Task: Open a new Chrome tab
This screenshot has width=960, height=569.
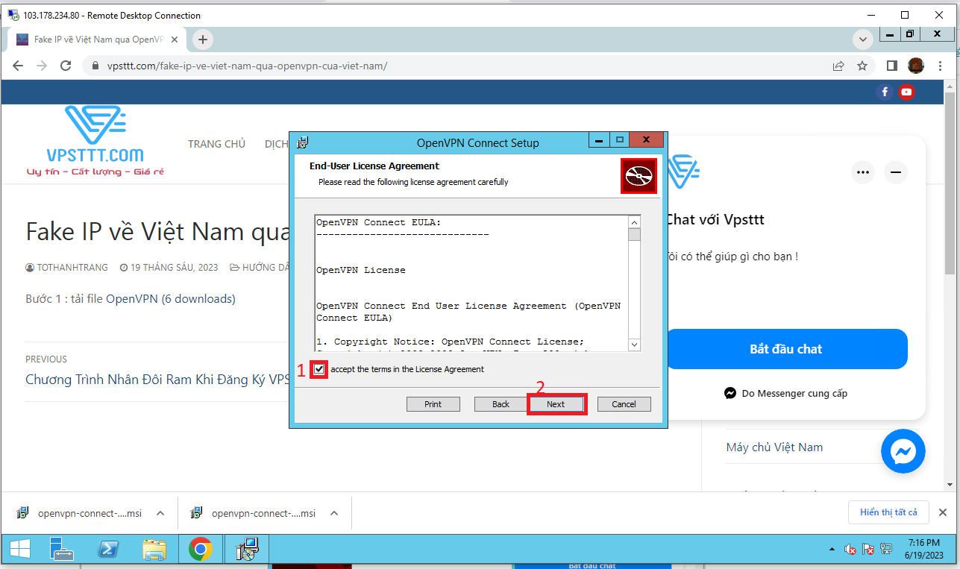Action: click(202, 40)
